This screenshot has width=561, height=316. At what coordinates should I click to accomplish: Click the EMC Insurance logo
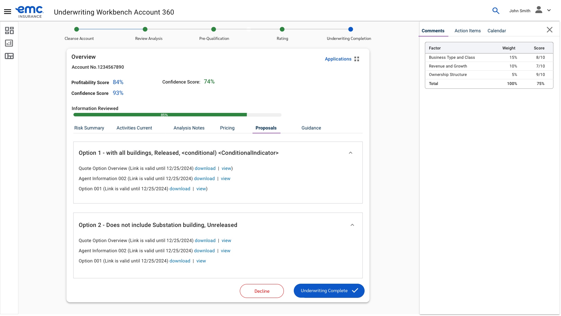point(29,12)
